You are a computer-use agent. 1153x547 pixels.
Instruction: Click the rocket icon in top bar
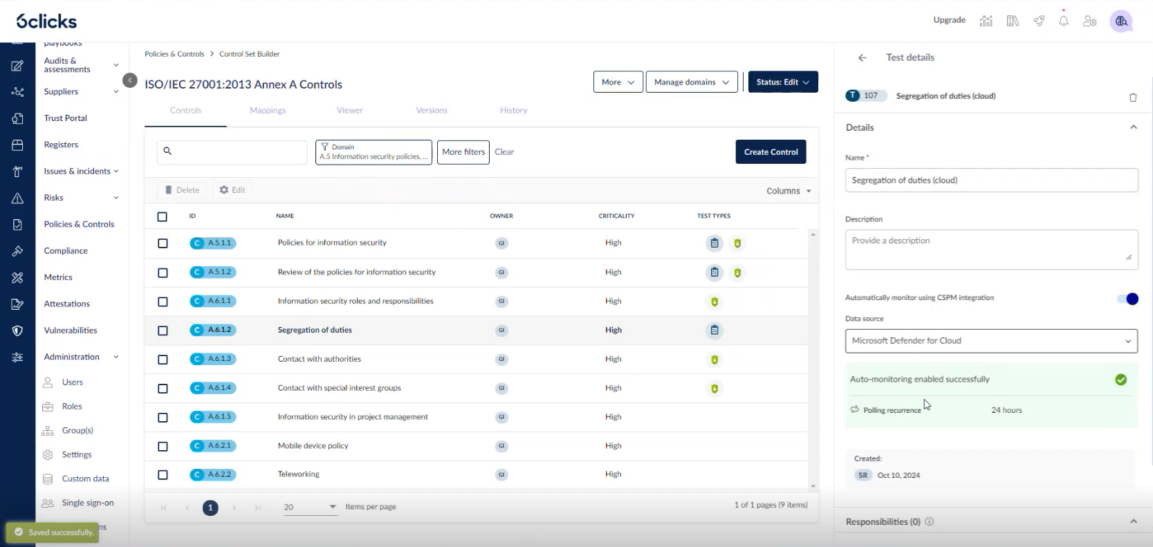(x=1038, y=21)
